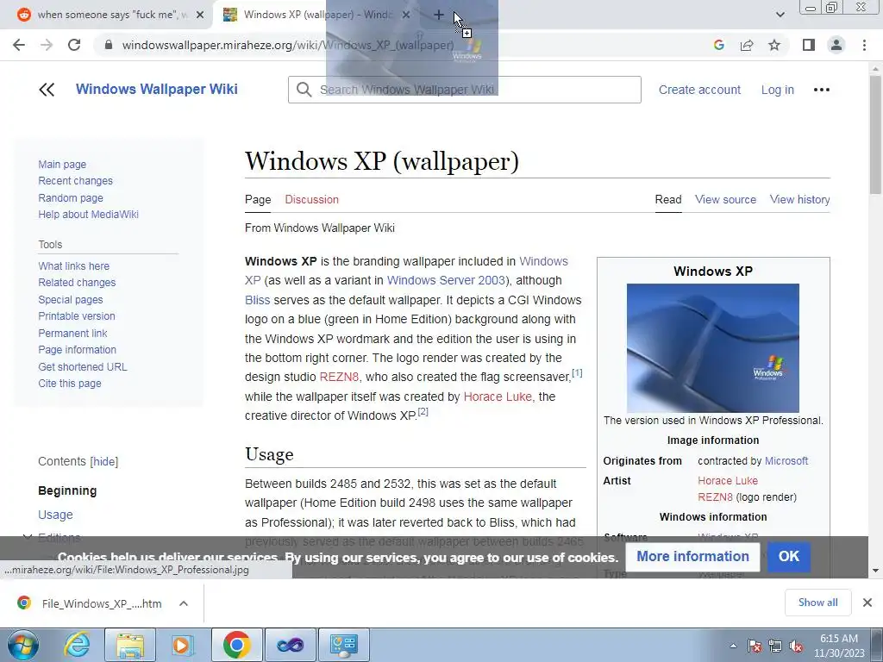Screen dimensions: 883x662
Task: Open the Bliss wallpaper link
Action: point(257,300)
